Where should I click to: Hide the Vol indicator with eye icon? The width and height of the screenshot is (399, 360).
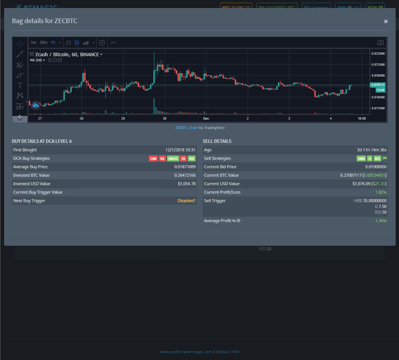tap(50, 60)
